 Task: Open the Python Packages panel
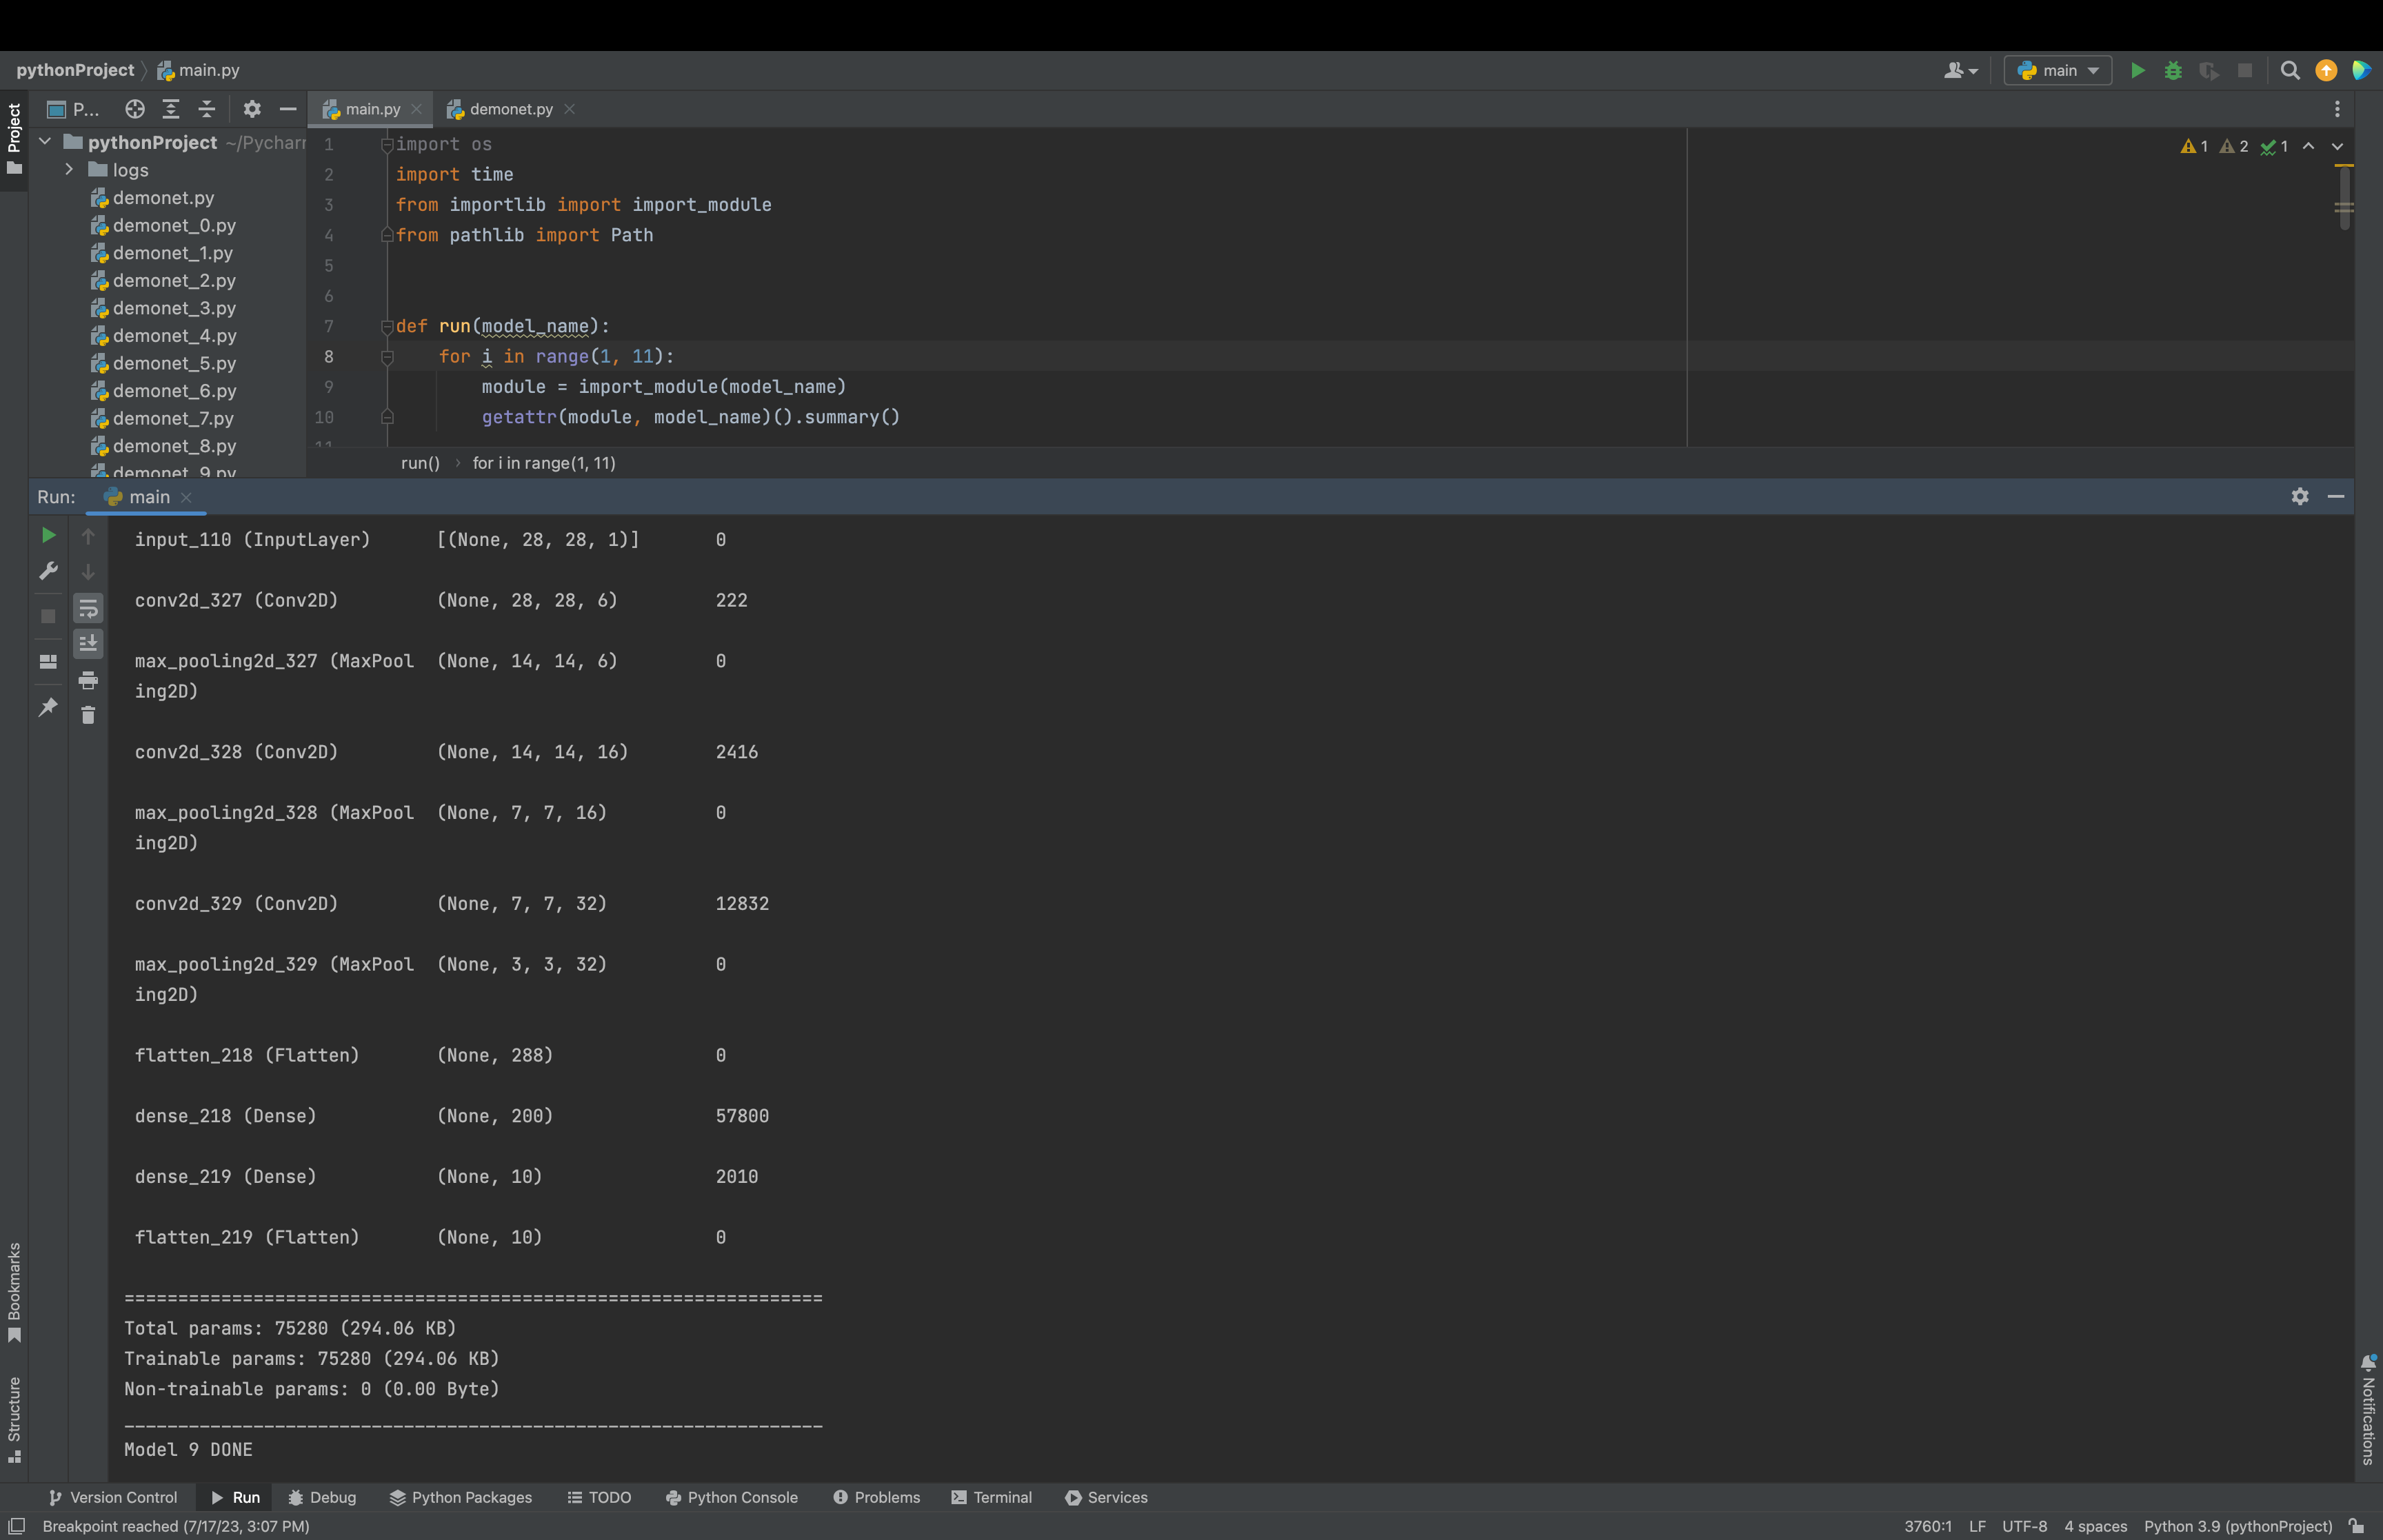click(460, 1497)
